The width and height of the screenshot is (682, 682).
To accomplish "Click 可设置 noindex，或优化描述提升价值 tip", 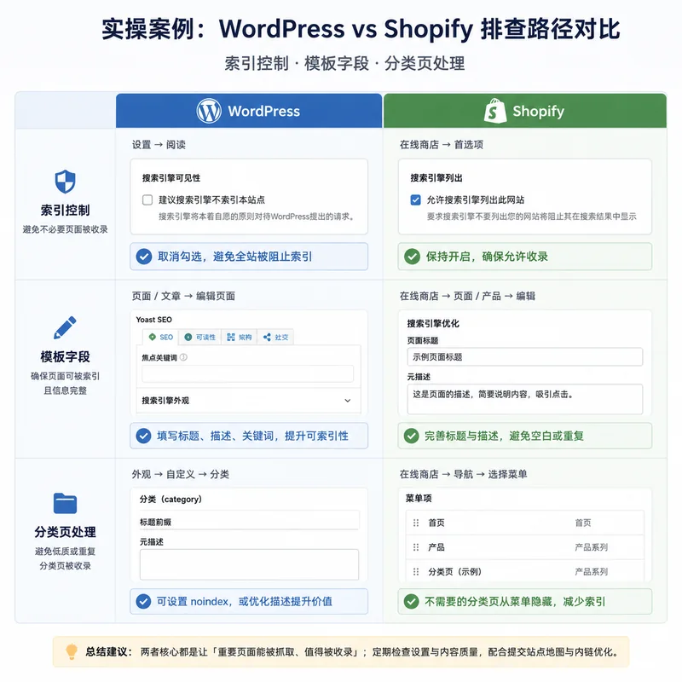I will pyautogui.click(x=249, y=602).
